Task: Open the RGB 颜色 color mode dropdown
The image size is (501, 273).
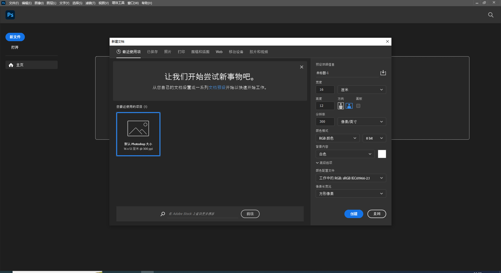Action: point(337,138)
